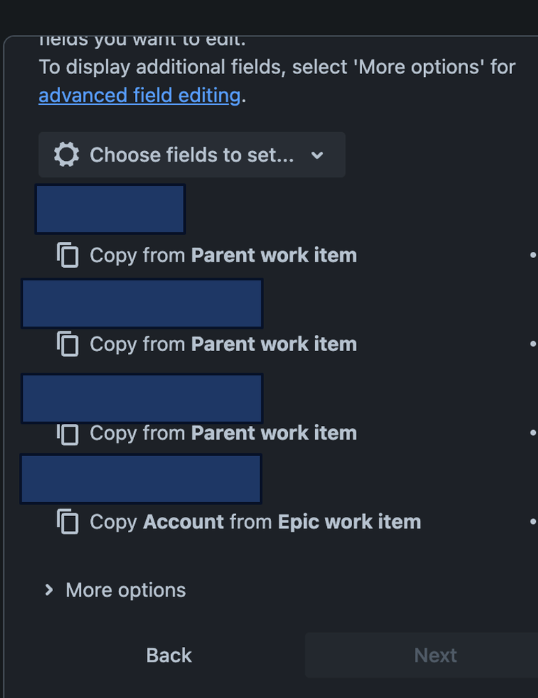This screenshot has width=538, height=698.
Task: Click the gear icon in Choose fields
Action: (66, 155)
